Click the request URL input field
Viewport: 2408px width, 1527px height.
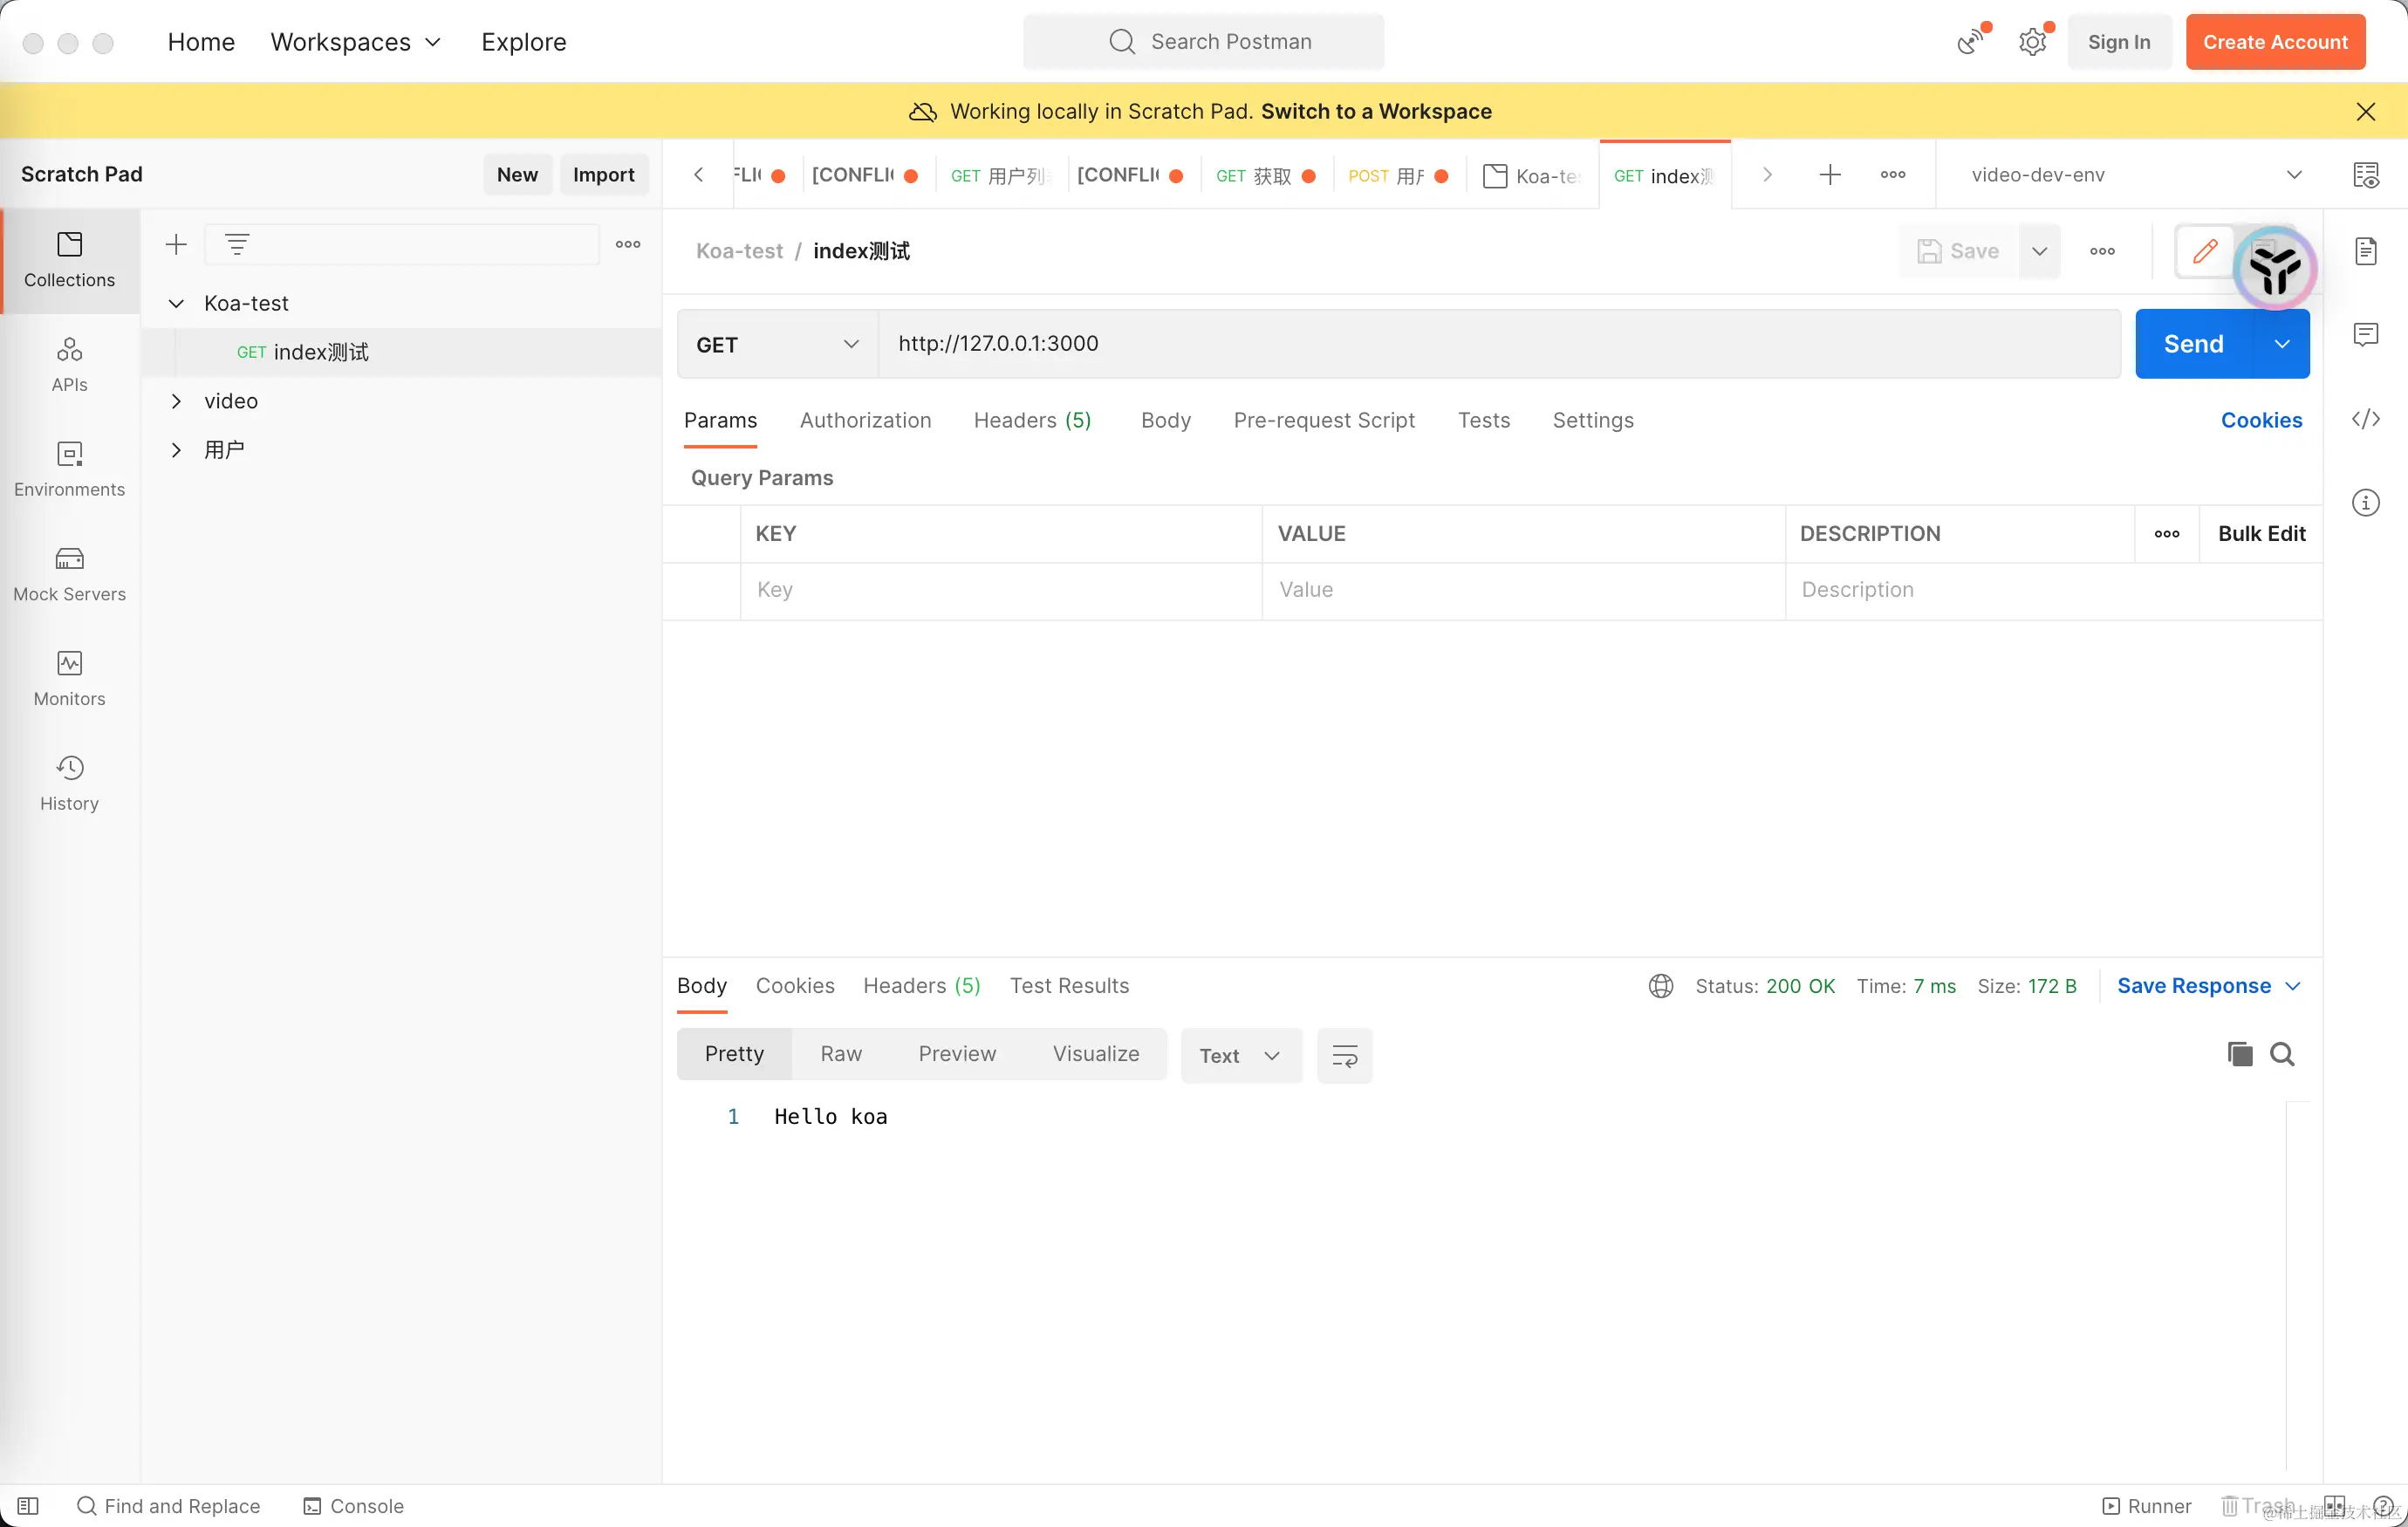(x=1498, y=344)
